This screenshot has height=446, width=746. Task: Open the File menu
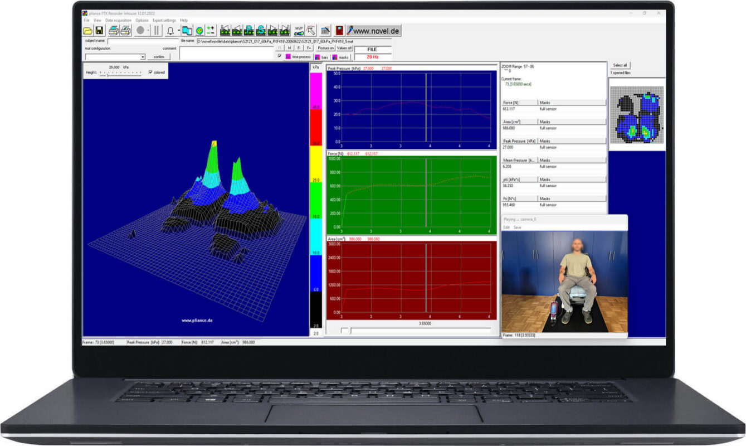(86, 20)
